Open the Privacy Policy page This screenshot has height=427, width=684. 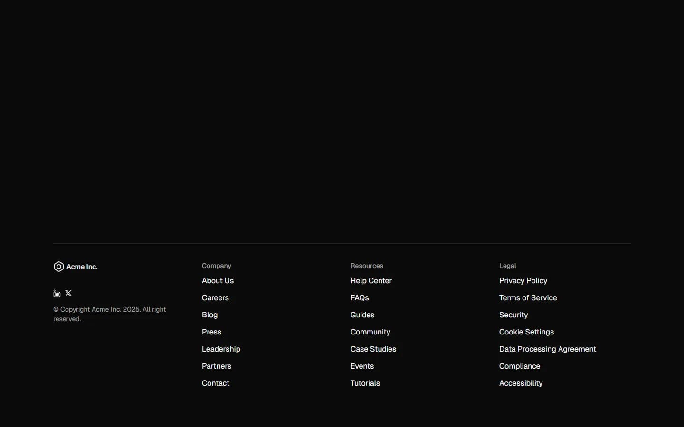[x=523, y=280]
